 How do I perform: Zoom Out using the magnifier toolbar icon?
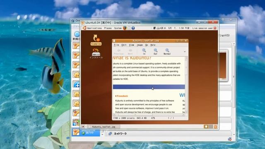coord(156,51)
